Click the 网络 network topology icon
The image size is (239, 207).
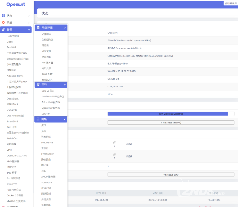coord(38,119)
